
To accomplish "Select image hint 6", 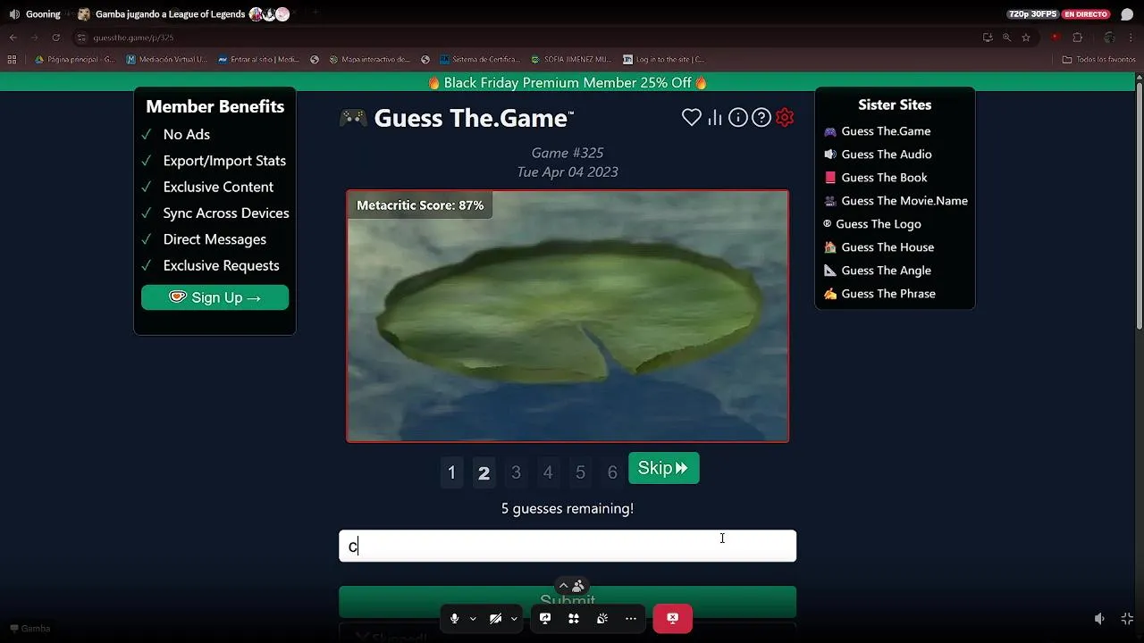I will (612, 472).
